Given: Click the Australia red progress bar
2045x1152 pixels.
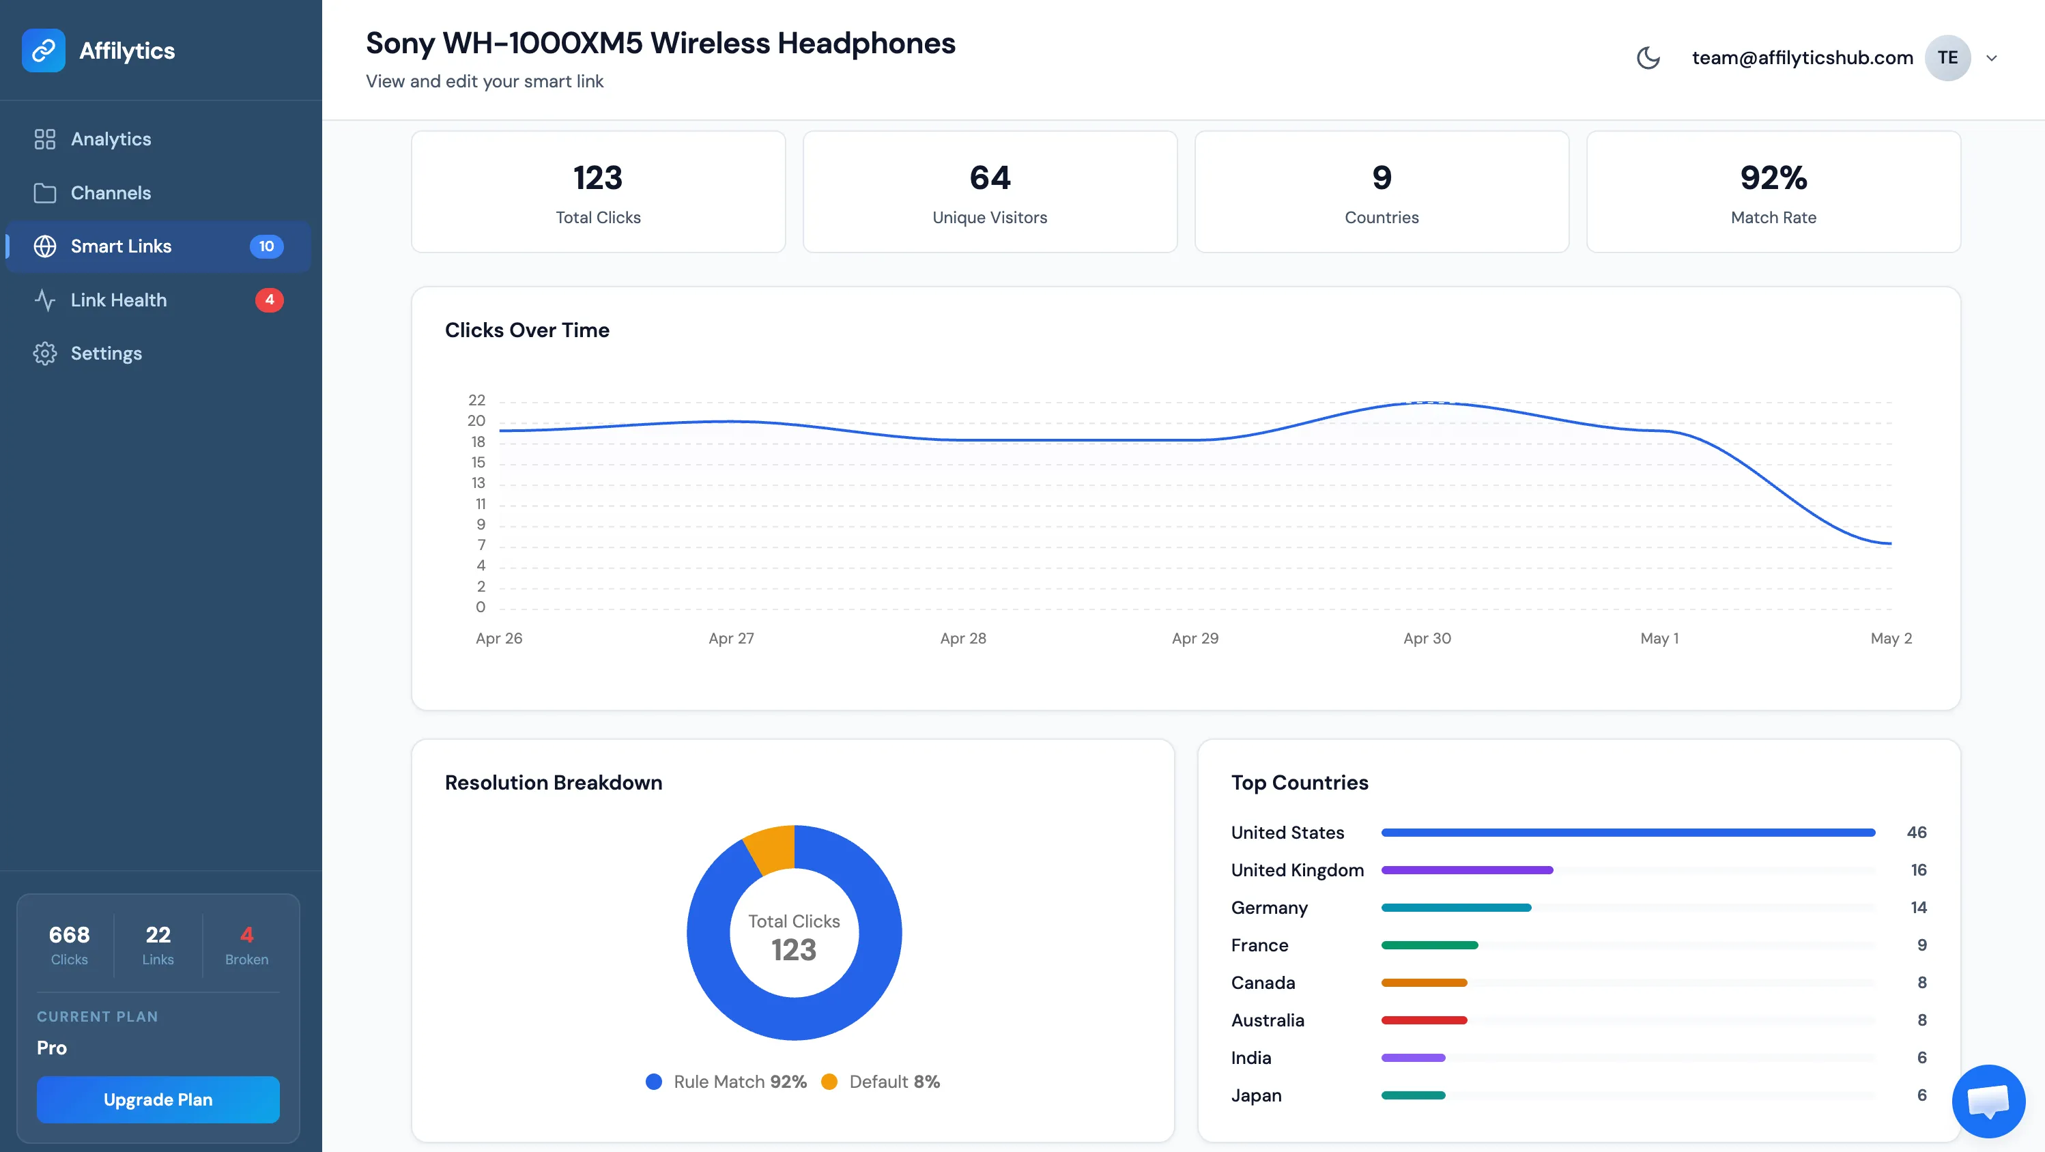Looking at the screenshot, I should pyautogui.click(x=1424, y=1020).
